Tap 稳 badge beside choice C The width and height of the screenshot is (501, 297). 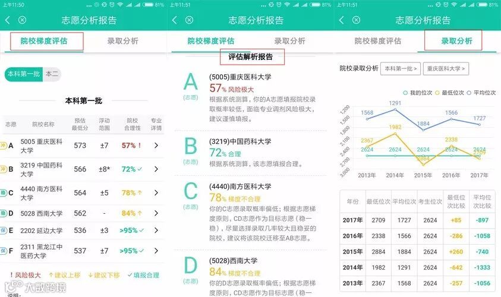[x=4, y=192]
